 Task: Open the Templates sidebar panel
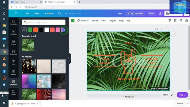coord(13,22)
